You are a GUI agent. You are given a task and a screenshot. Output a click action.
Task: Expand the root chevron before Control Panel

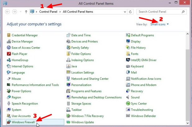pos(36,12)
